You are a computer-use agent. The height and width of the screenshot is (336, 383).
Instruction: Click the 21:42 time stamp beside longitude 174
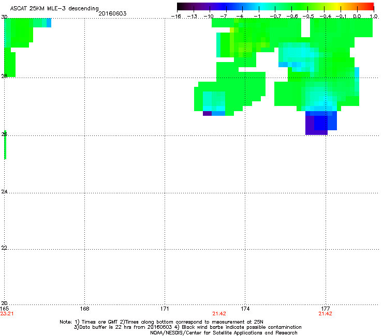click(219, 314)
